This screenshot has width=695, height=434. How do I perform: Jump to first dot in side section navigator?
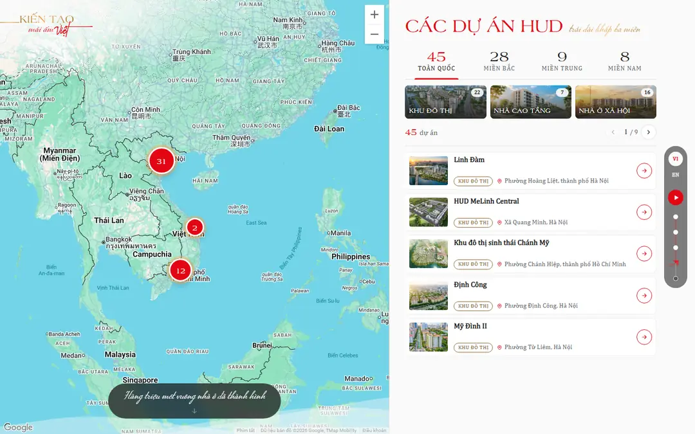(x=676, y=217)
